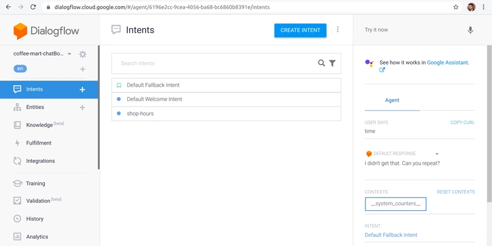Click the browser forward arrow

click(21, 7)
